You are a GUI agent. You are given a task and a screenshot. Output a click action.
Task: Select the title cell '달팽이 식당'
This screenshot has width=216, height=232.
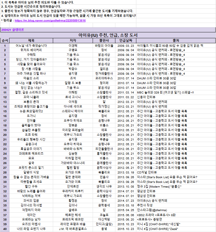click(x=31, y=173)
